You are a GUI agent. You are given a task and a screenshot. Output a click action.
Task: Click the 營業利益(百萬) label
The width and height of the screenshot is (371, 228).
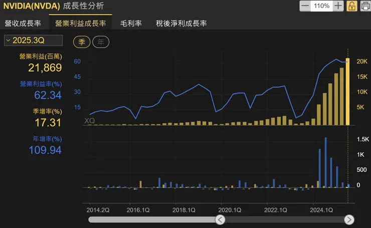[41, 56]
